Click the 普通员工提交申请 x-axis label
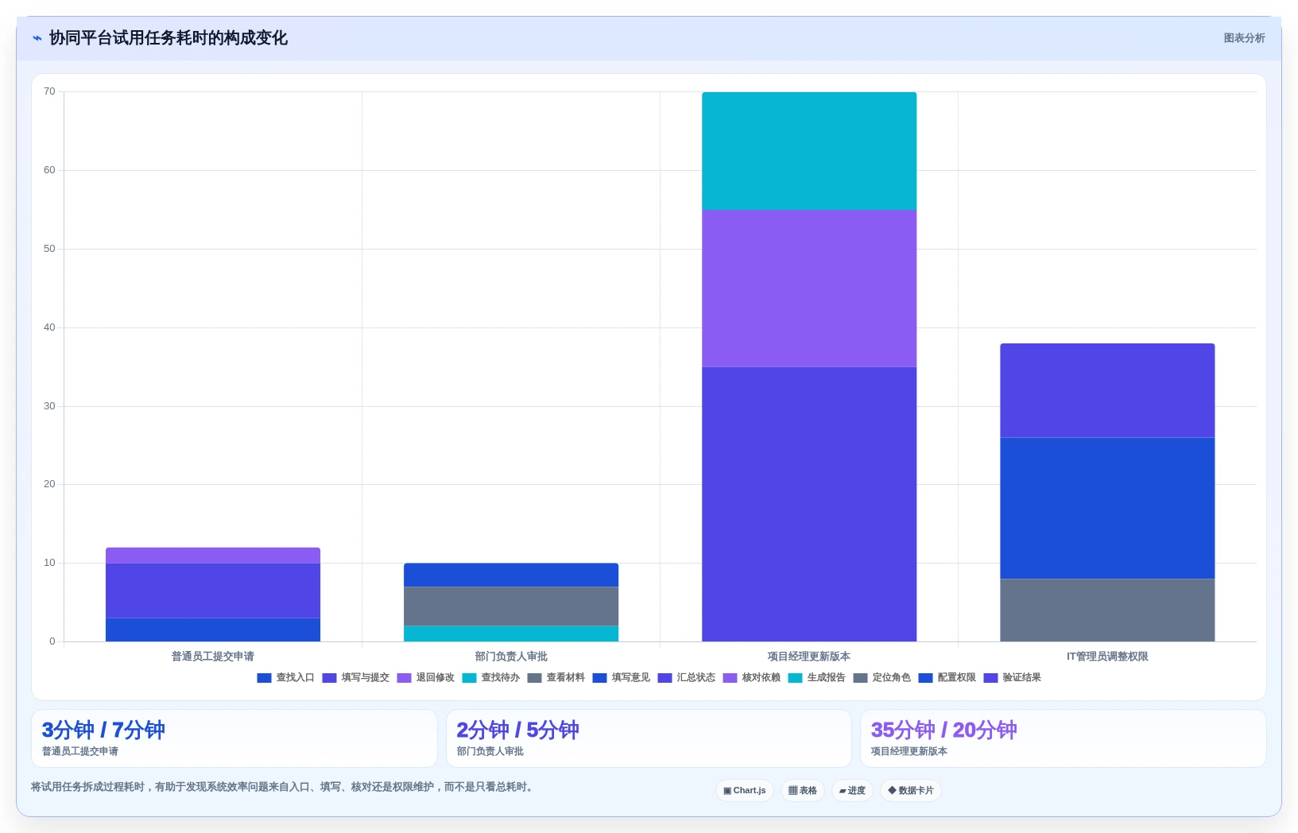The image size is (1298, 833). click(213, 657)
